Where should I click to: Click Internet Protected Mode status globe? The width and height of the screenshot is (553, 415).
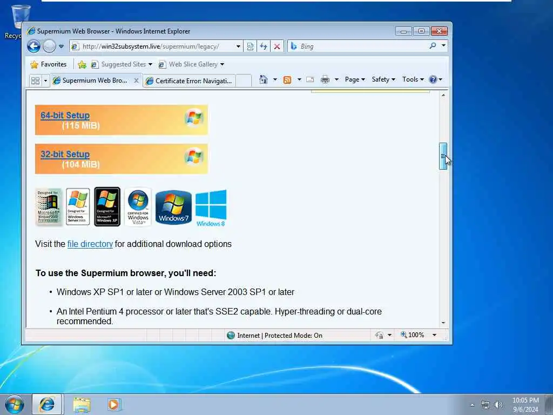click(231, 335)
